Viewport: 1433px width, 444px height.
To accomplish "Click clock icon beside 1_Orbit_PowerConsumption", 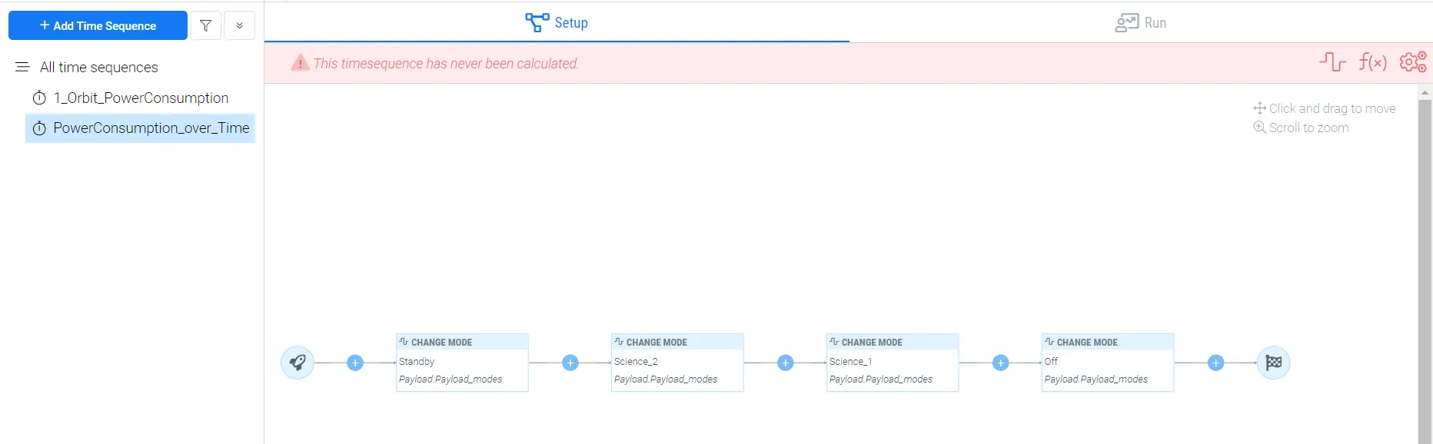I will click(39, 98).
